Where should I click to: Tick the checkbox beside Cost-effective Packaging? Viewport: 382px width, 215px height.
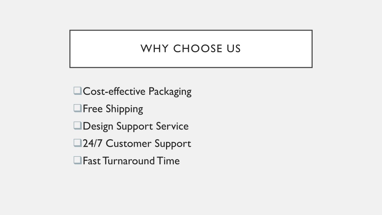(78, 91)
